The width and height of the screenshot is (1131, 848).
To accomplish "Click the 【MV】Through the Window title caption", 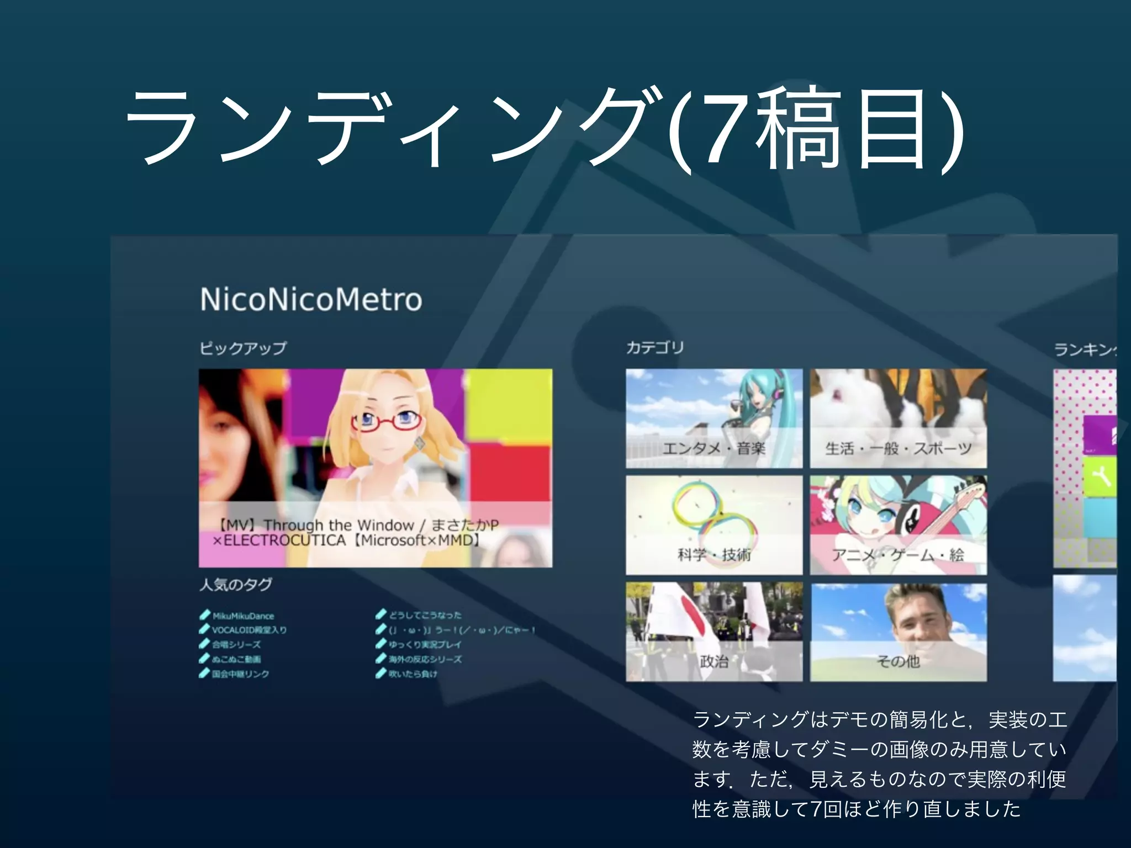I will click(356, 532).
